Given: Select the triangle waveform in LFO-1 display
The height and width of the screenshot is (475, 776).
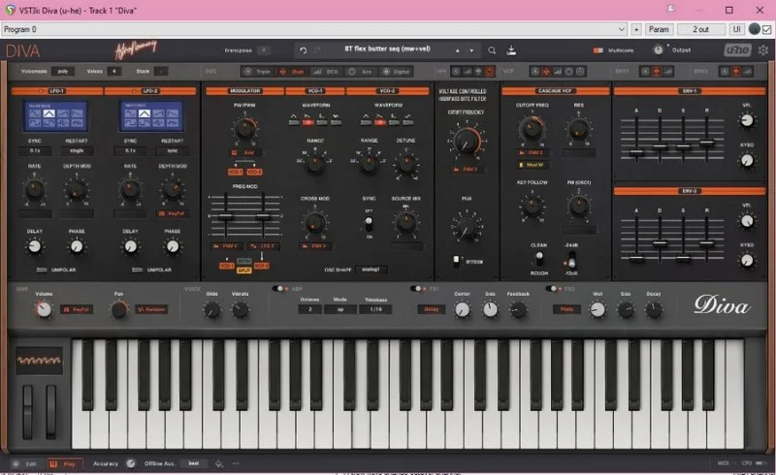Looking at the screenshot, I should pos(48,113).
